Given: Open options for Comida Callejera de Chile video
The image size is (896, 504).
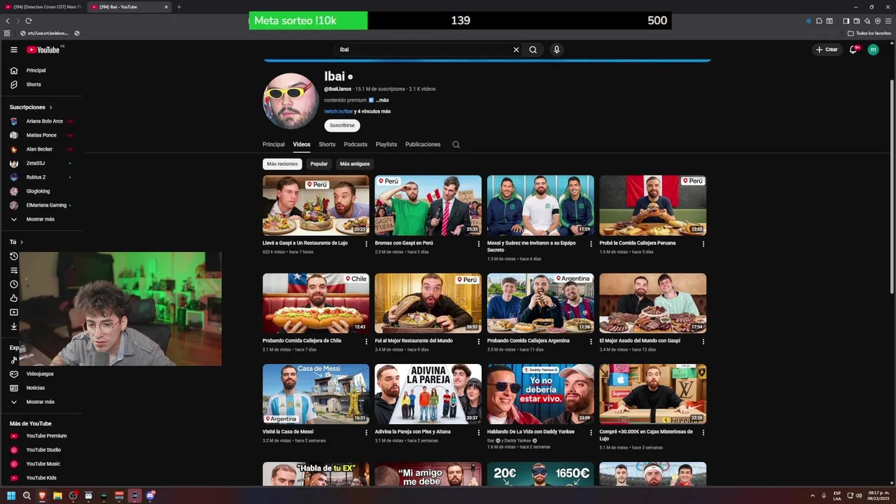Looking at the screenshot, I should tap(366, 342).
